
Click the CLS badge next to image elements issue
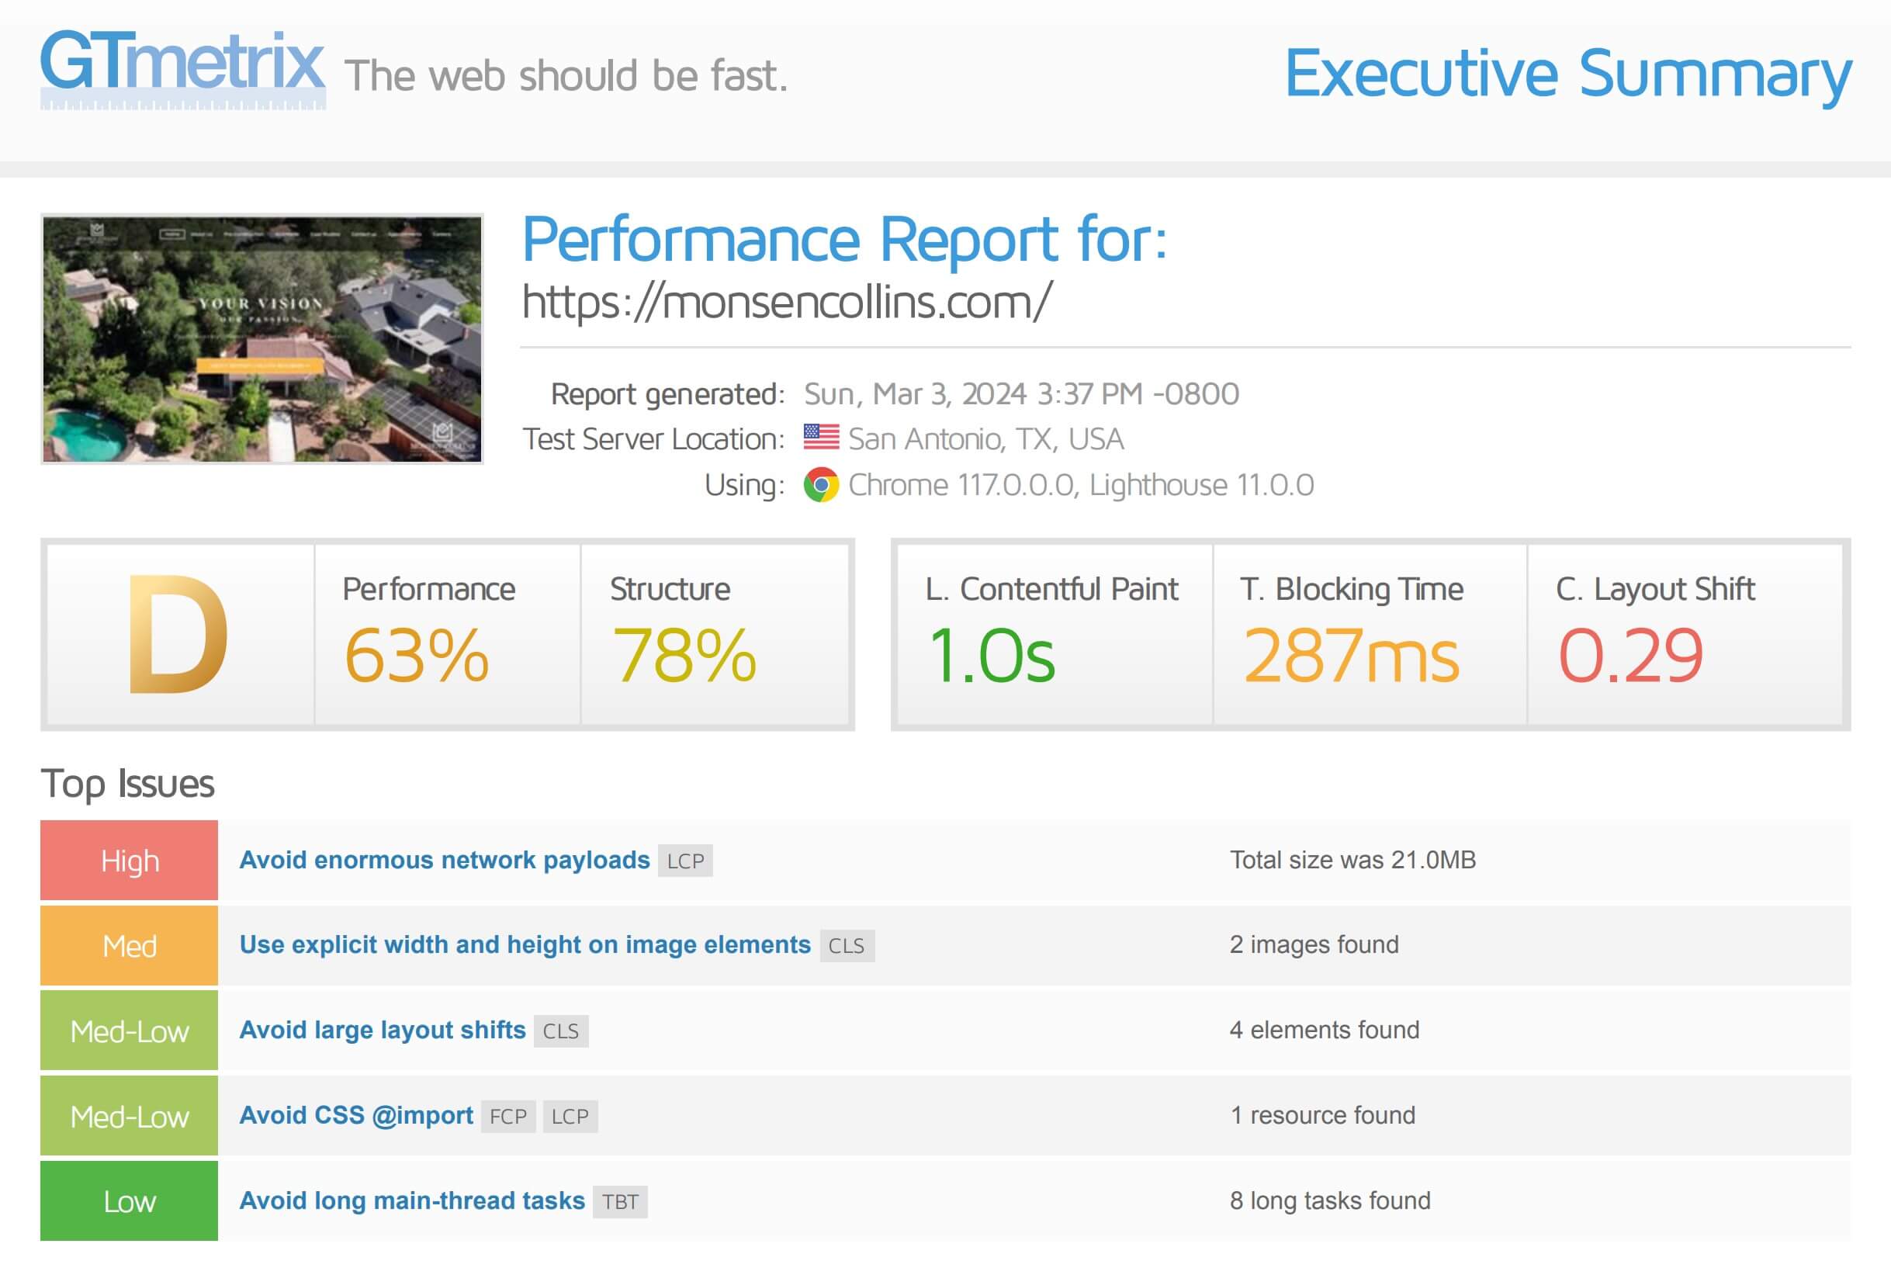pos(846,946)
